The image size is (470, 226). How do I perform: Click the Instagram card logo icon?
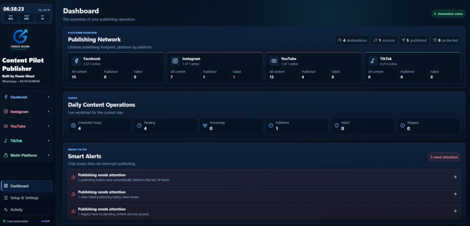coord(176,61)
